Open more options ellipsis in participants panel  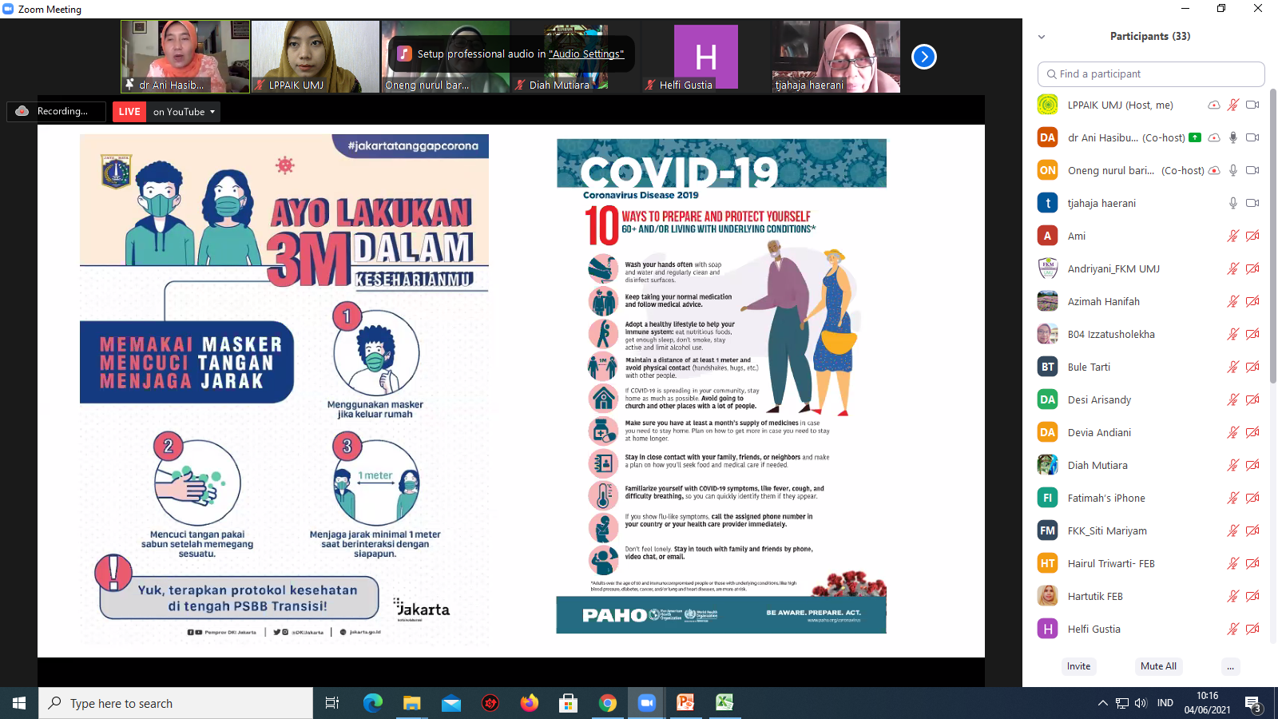[x=1231, y=666]
